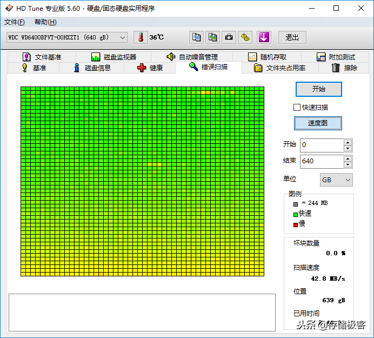Switch to the 擦除 tab
Viewport: 374px width, 338px height.
[x=344, y=68]
